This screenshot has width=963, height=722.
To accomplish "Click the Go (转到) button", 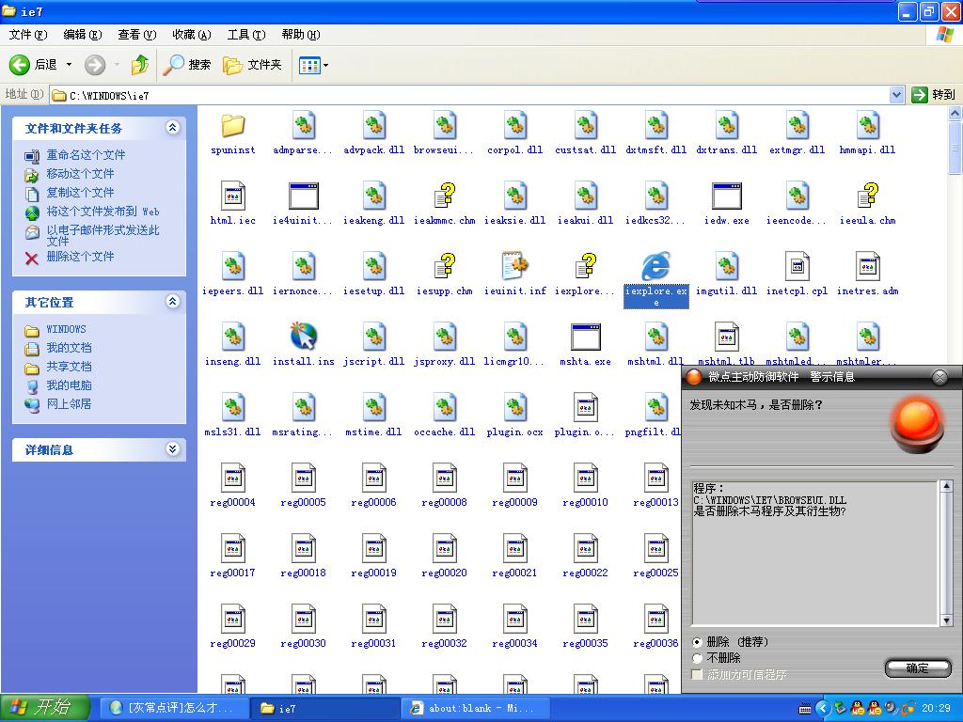I will (934, 95).
